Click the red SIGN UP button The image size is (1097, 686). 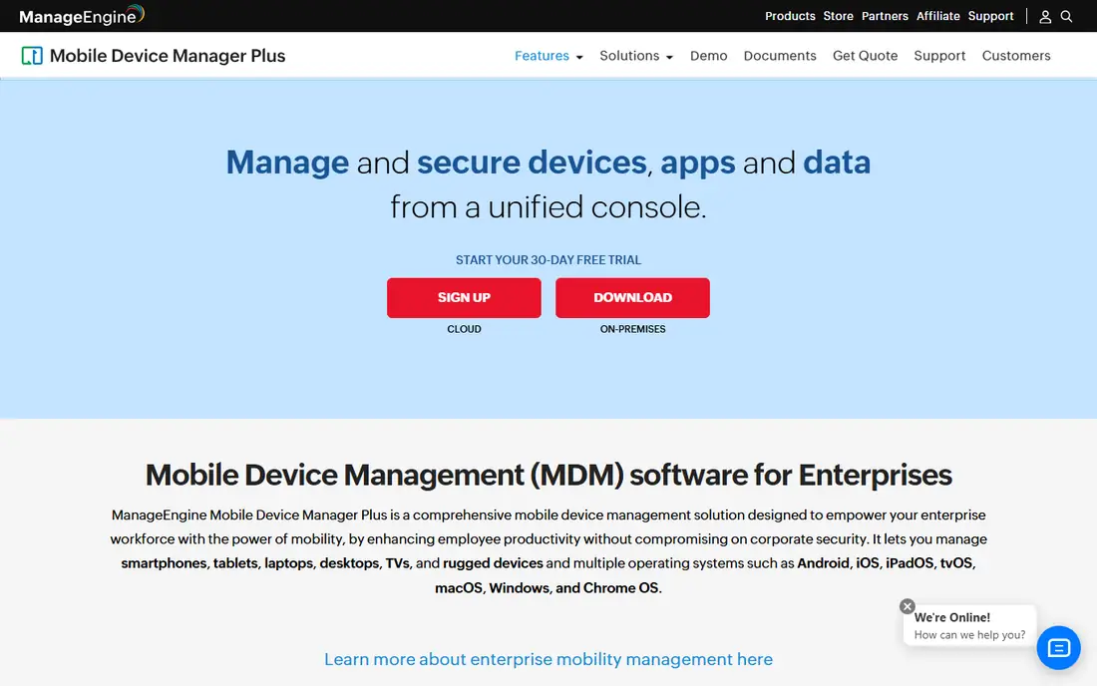(x=464, y=297)
